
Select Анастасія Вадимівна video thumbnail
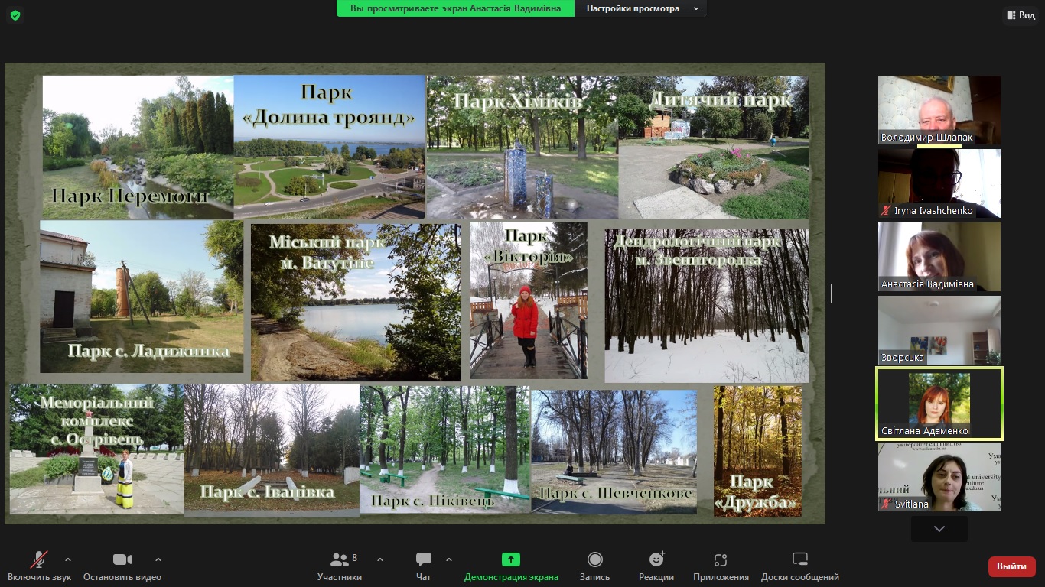pos(939,257)
